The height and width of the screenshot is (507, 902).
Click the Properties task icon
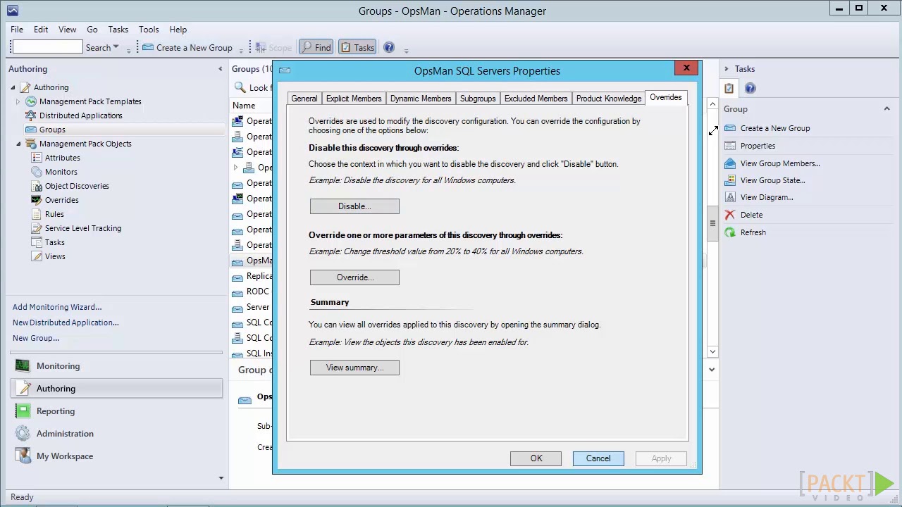729,146
